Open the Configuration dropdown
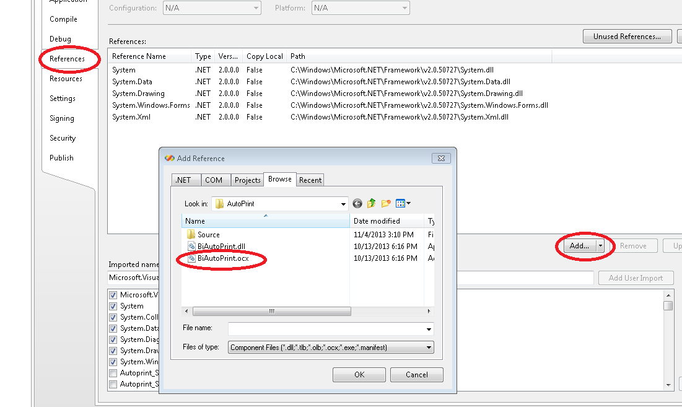The image size is (682, 407). 212,8
